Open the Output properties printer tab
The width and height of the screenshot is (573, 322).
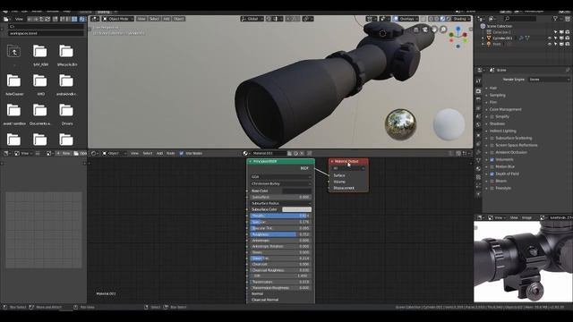click(478, 99)
